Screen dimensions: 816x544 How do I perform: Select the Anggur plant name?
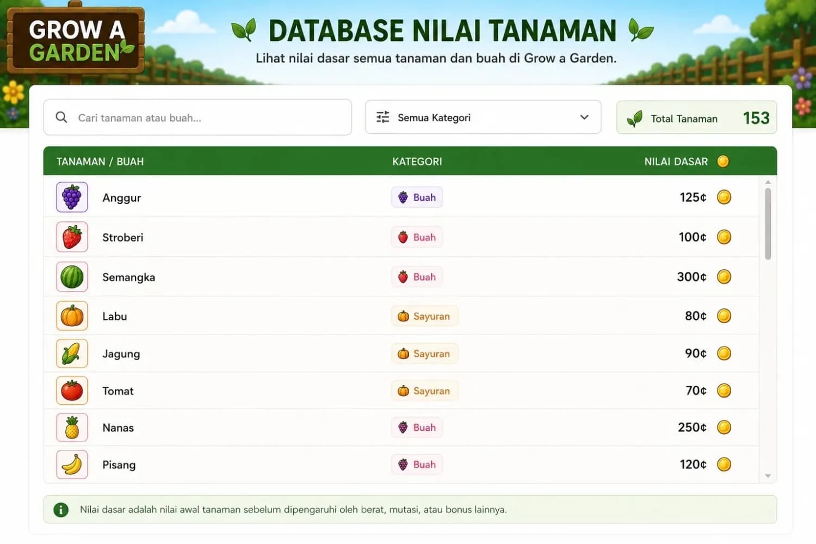pyautogui.click(x=121, y=198)
